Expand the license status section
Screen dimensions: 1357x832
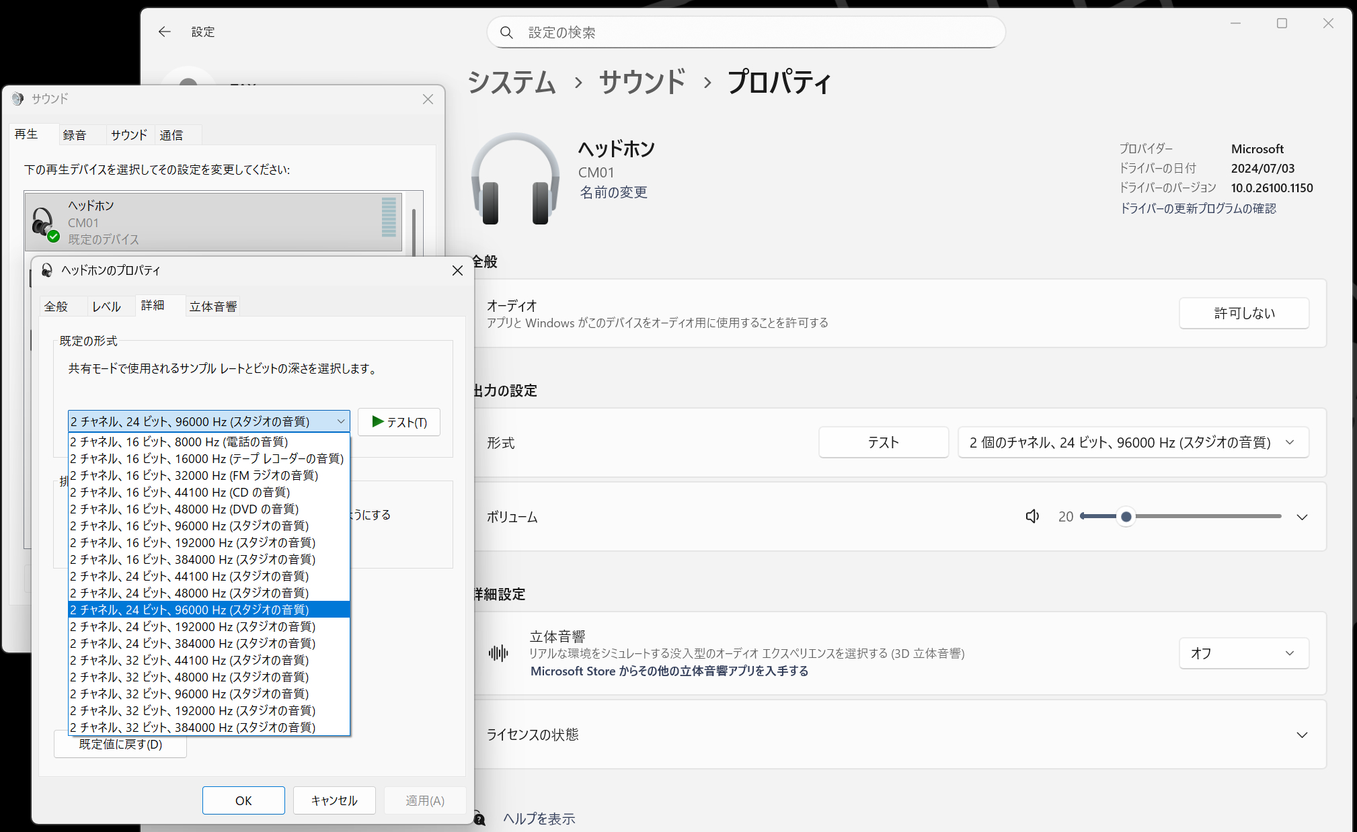[x=1302, y=735]
